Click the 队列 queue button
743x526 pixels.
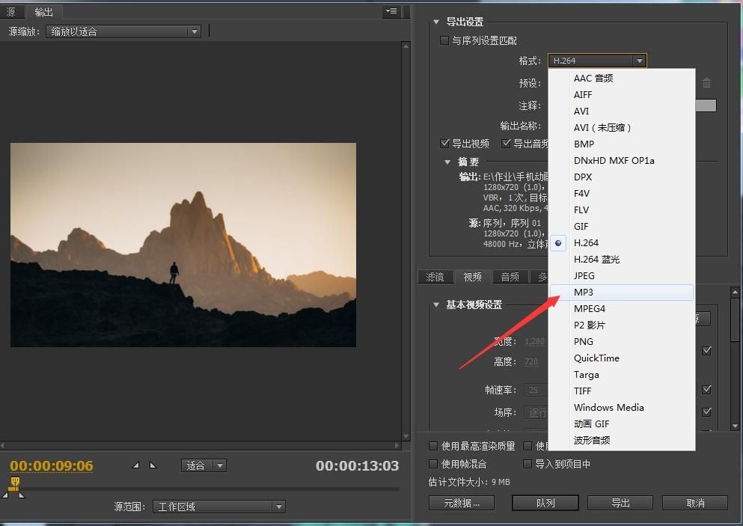point(545,503)
